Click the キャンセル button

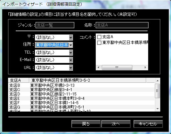pyautogui.click(x=148, y=124)
